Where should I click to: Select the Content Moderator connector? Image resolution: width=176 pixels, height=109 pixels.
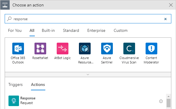point(151,49)
